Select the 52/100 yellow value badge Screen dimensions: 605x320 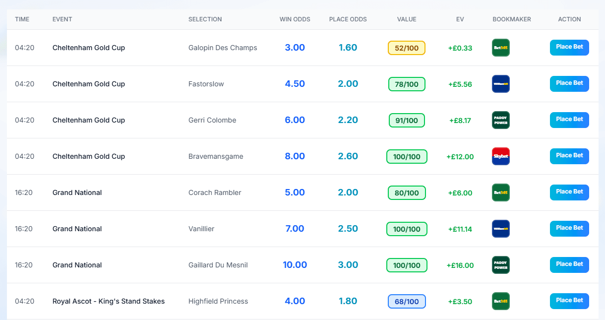pyautogui.click(x=407, y=48)
